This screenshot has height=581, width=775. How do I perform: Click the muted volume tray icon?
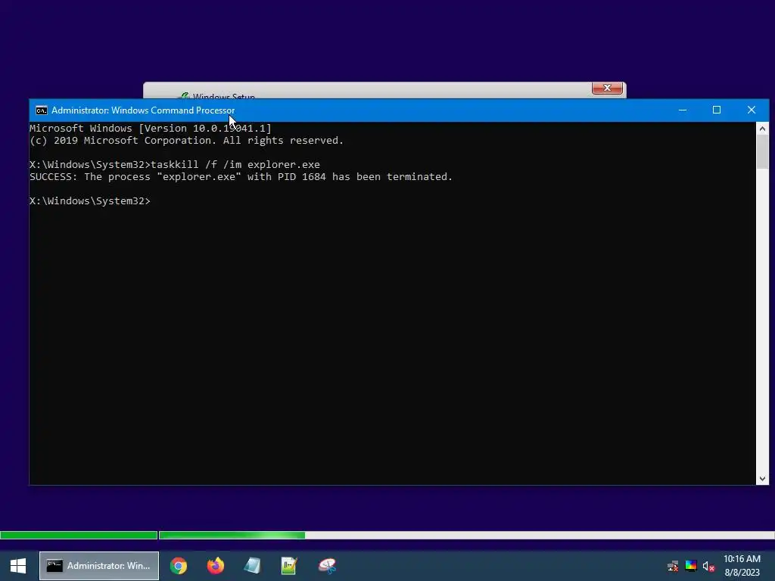[x=708, y=566]
